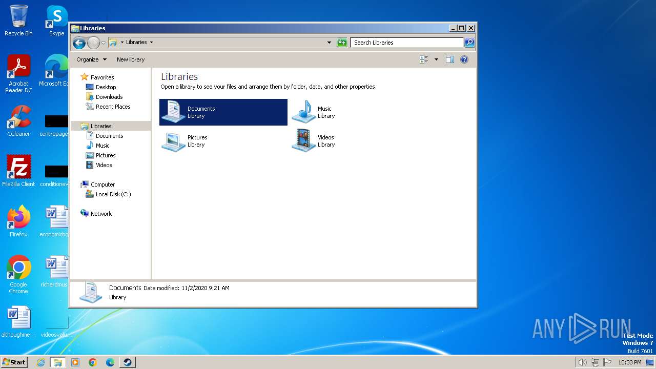Select Pictures in the navigation tree
The image size is (656, 369).
coord(106,155)
